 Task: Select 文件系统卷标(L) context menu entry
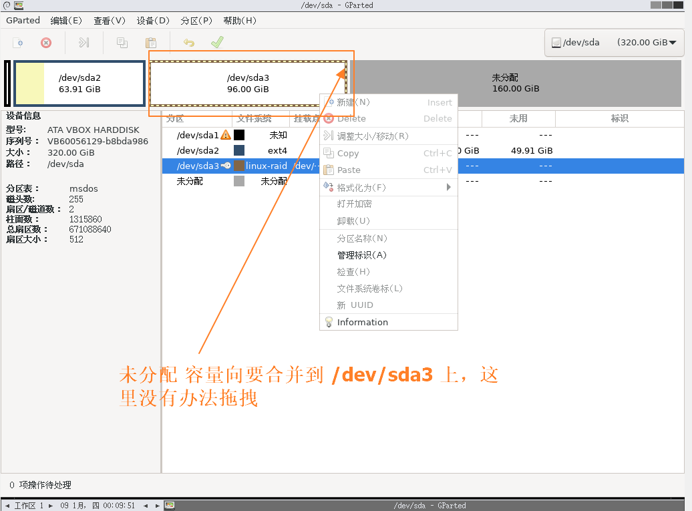point(388,289)
